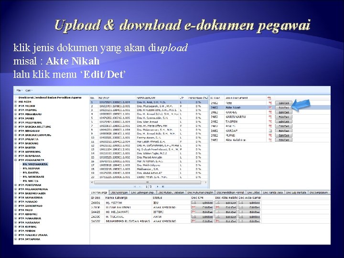Open the PDF icon in the PUPNS row

coord(270,135)
